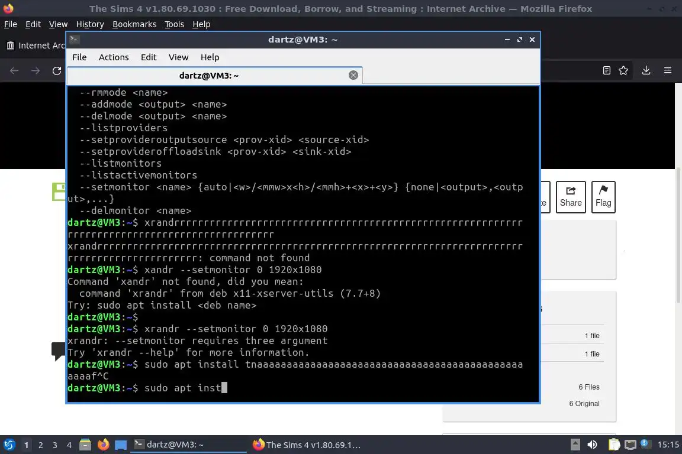Viewport: 682px width, 454px height.
Task: Go back in Firefox
Action: [x=14, y=70]
